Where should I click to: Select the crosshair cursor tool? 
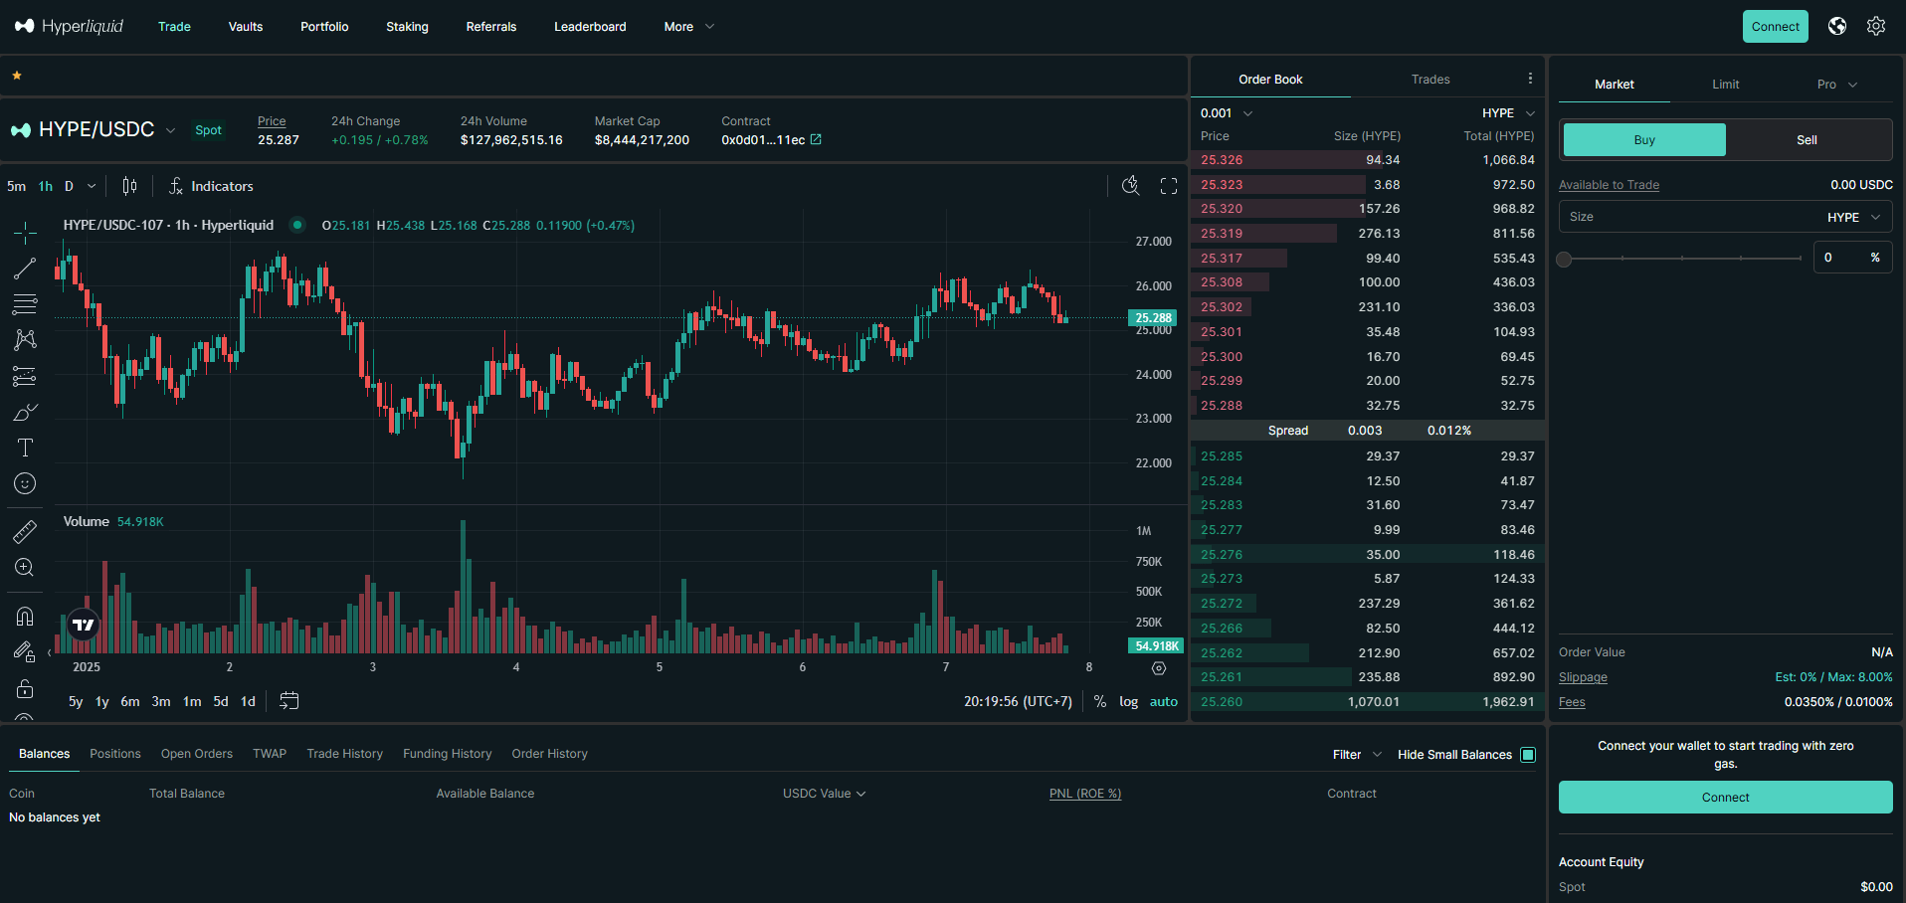point(25,233)
